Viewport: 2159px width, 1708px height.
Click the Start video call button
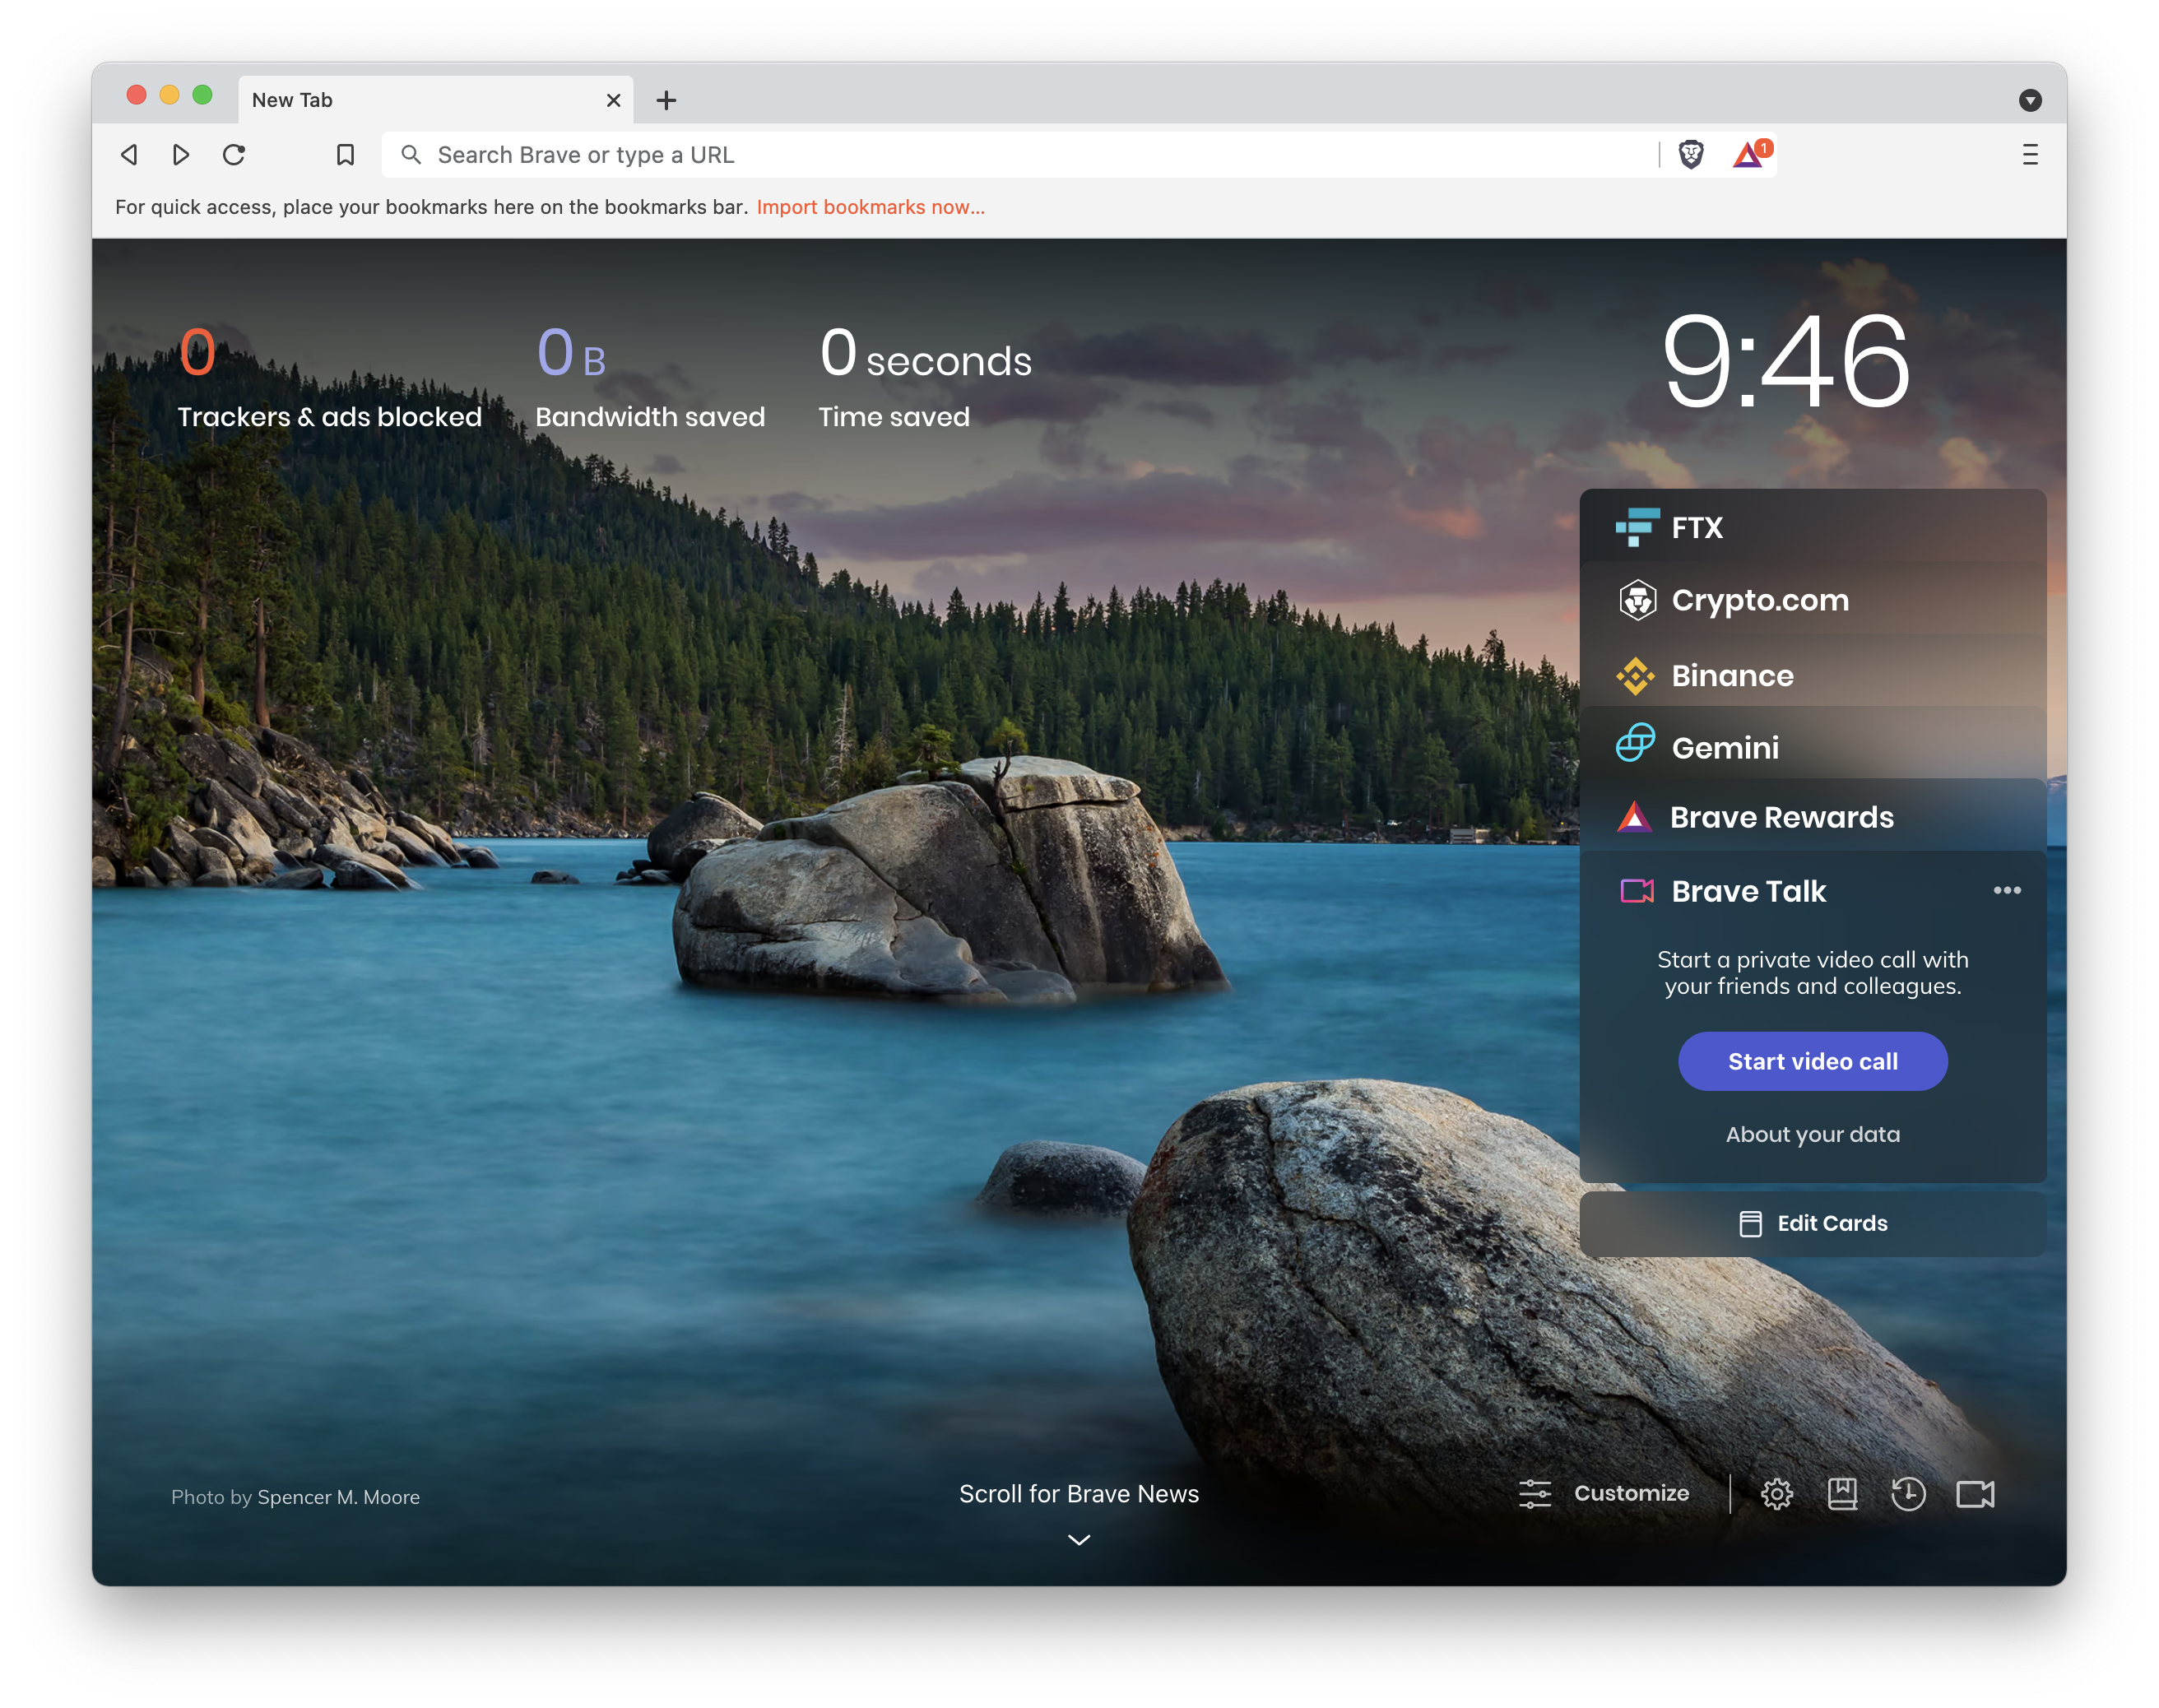pyautogui.click(x=1812, y=1061)
